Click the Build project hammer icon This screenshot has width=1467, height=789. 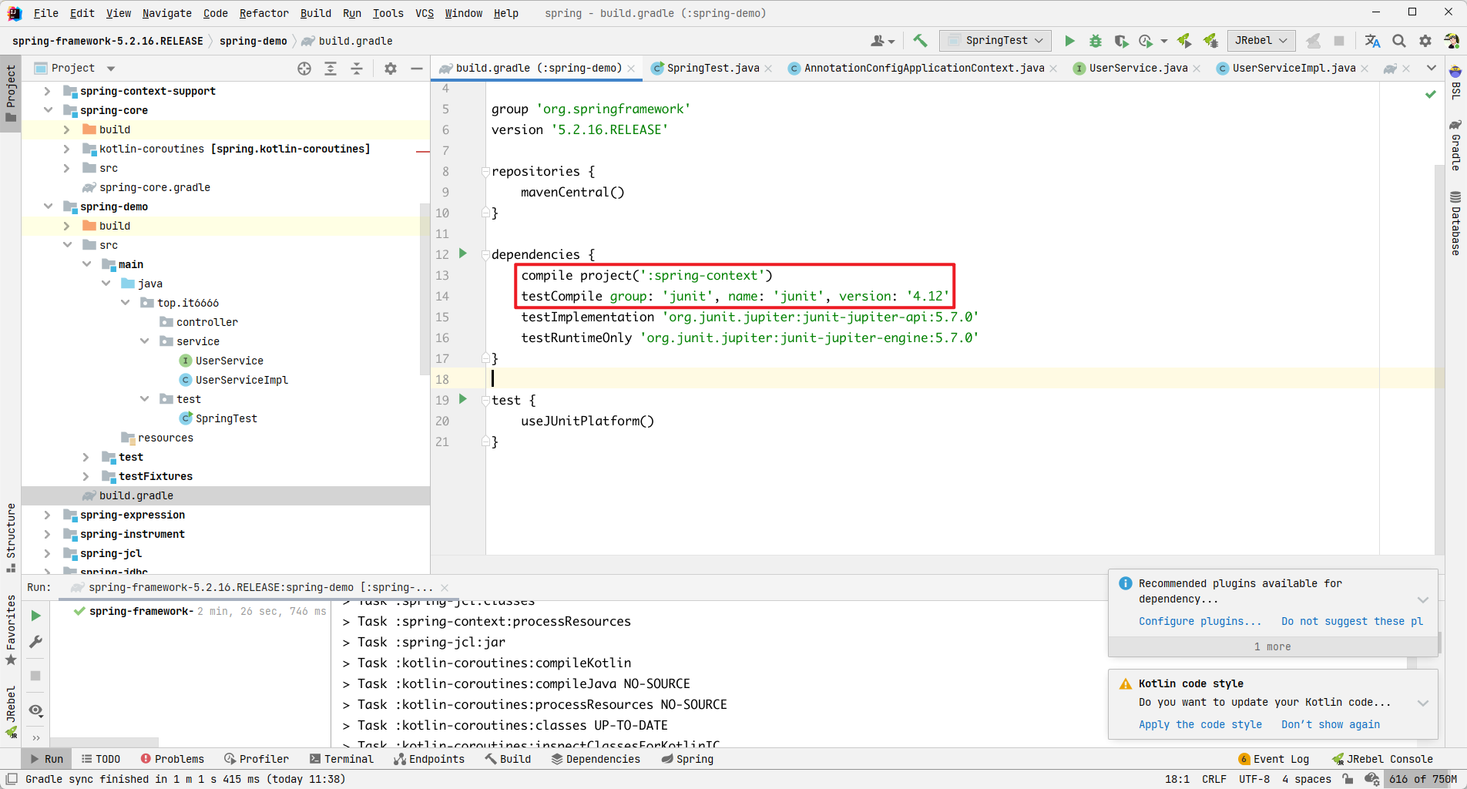[920, 41]
